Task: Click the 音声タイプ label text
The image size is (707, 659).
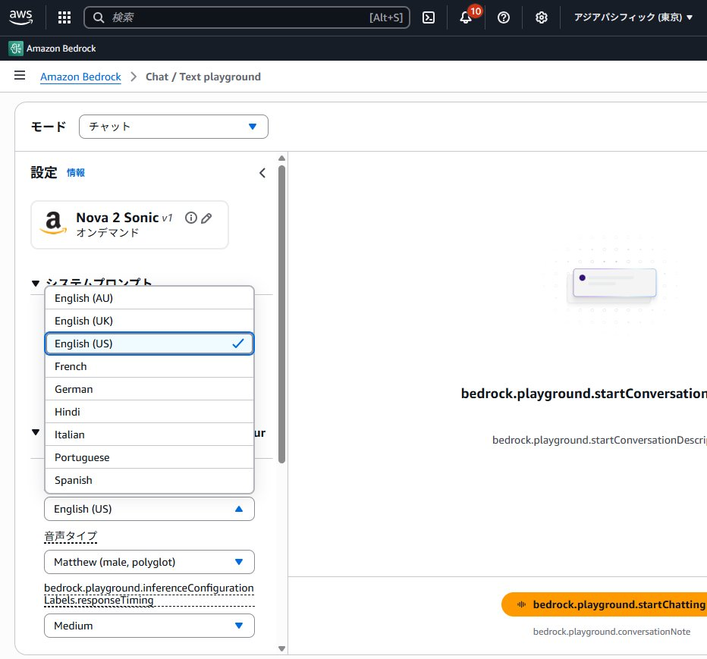Action: tap(71, 536)
